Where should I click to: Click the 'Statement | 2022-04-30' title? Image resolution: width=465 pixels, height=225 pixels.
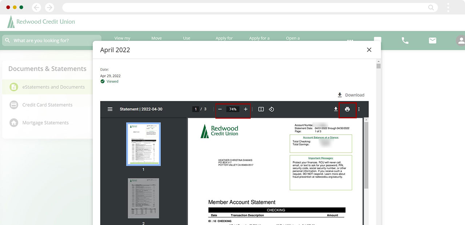click(x=141, y=109)
